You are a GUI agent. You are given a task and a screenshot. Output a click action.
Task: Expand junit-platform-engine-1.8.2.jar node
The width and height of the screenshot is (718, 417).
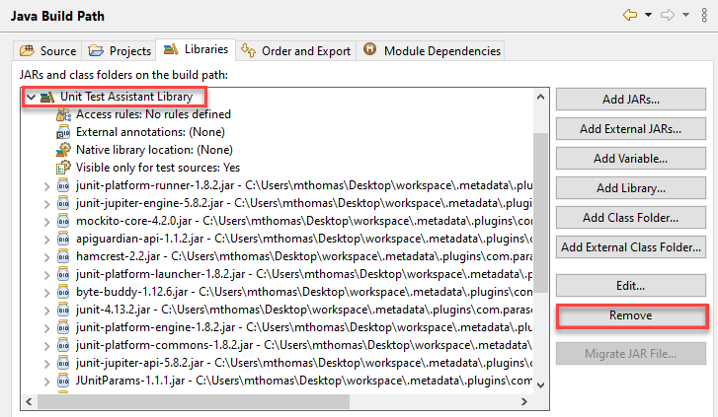click(x=46, y=328)
